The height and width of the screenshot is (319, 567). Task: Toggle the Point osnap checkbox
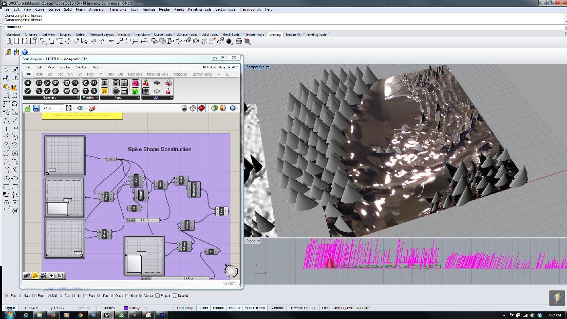click(35, 296)
